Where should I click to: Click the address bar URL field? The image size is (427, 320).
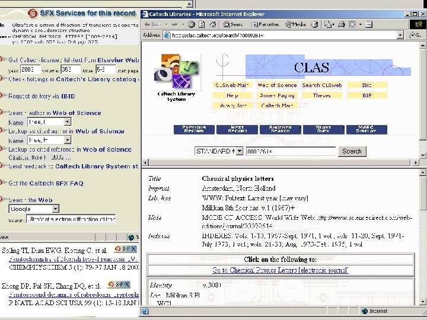(283, 35)
